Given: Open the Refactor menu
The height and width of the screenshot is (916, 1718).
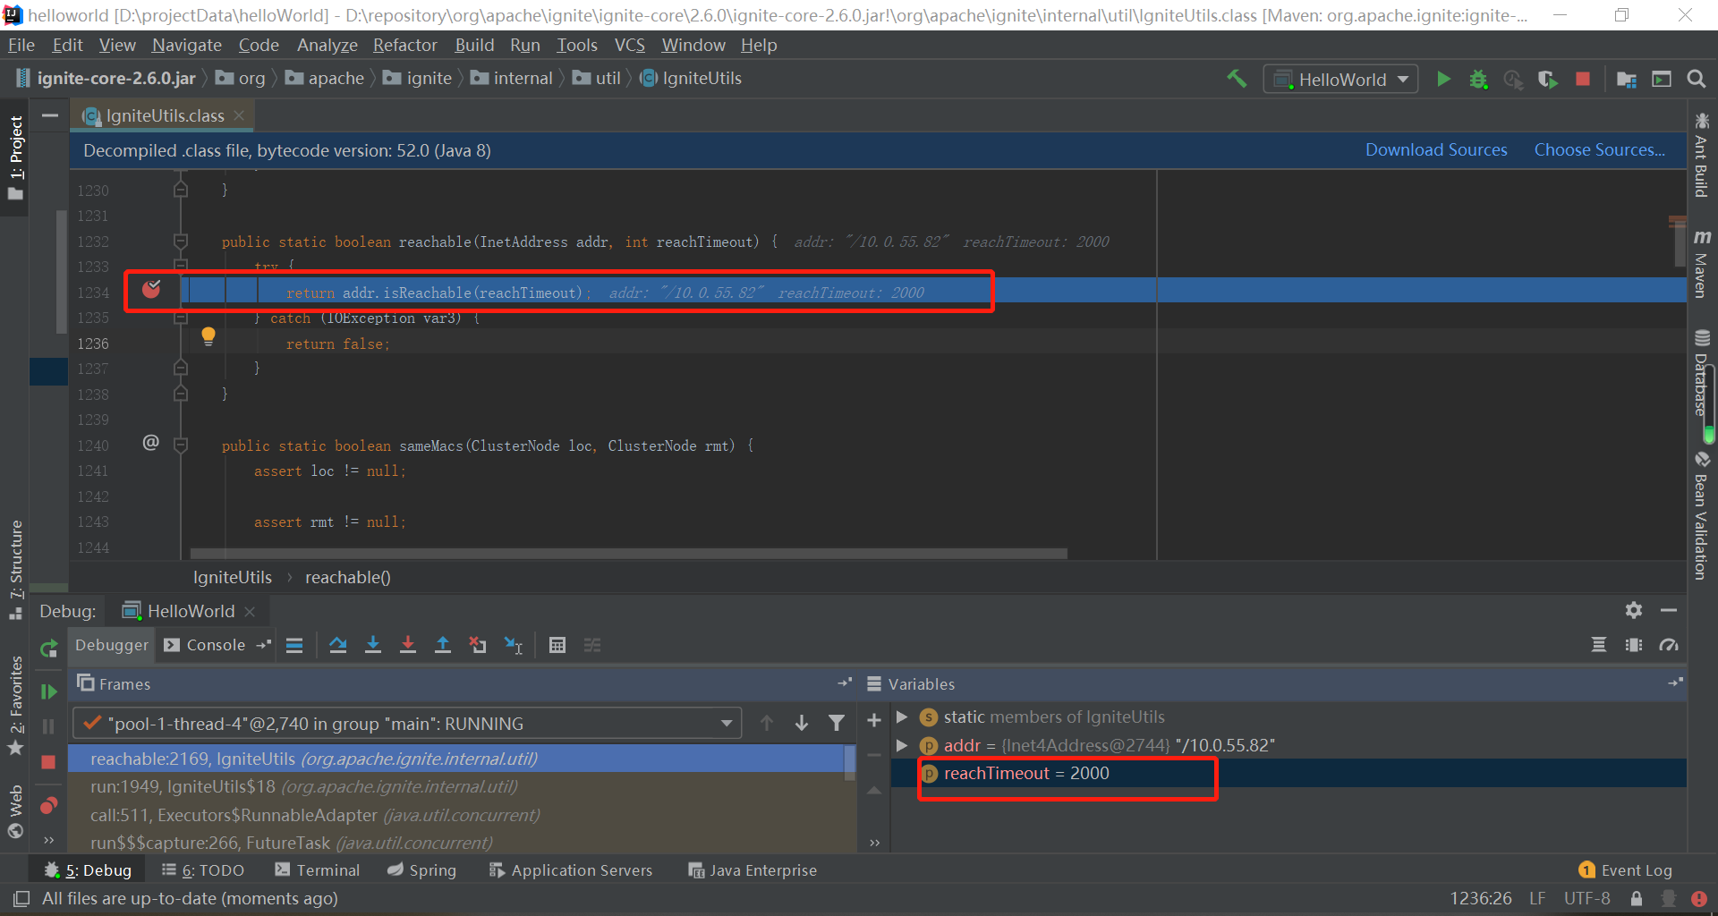Looking at the screenshot, I should [404, 45].
